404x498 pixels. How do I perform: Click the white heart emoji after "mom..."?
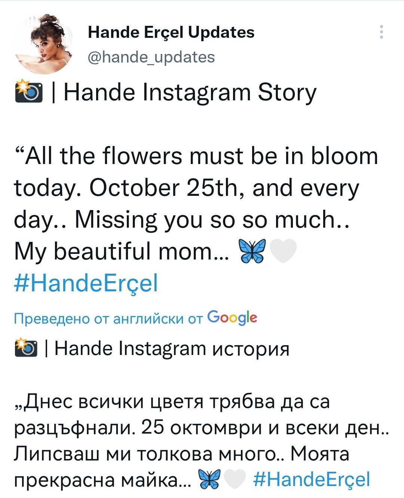pyautogui.click(x=283, y=250)
